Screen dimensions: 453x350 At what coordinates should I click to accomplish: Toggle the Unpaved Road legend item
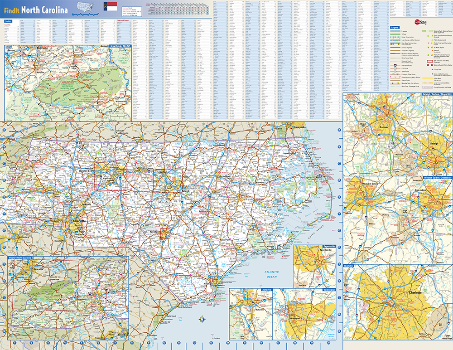[x=395, y=61]
